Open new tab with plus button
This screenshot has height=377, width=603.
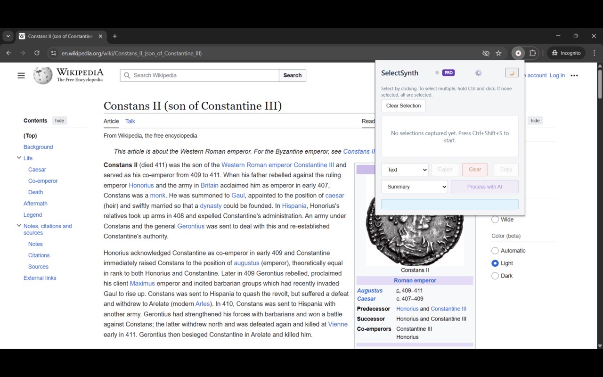pos(115,36)
